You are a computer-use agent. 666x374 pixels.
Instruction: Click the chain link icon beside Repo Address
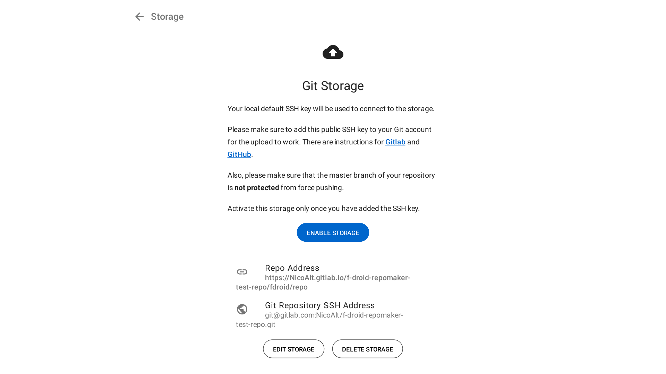(242, 272)
